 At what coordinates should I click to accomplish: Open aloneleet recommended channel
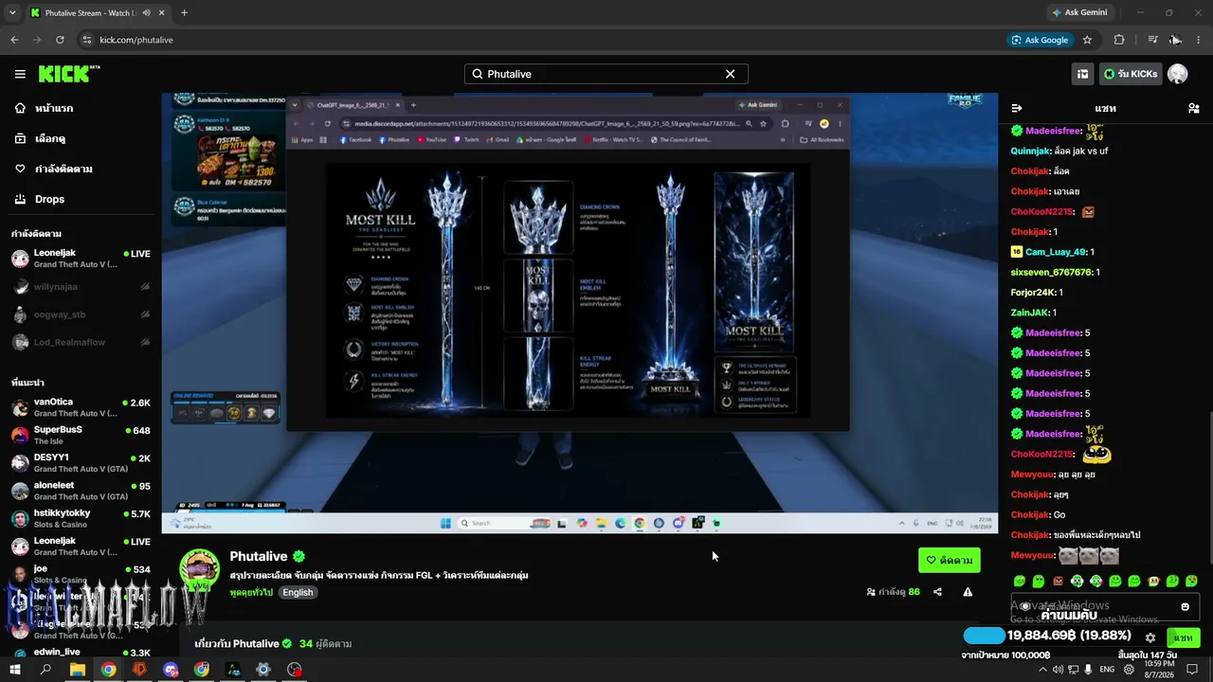click(81, 491)
